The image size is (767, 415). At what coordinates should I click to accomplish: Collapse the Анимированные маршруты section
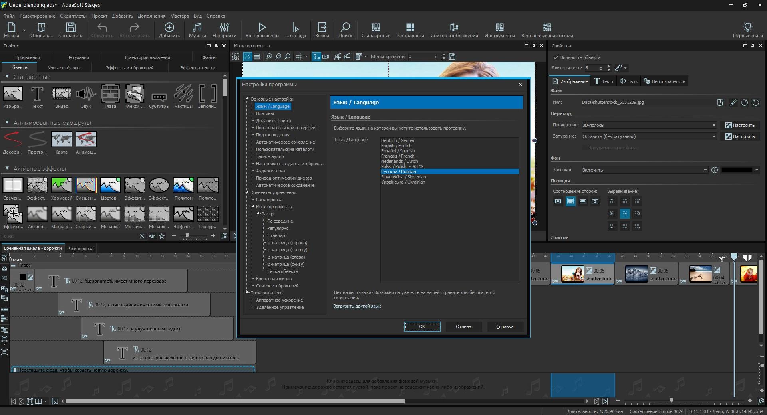[7, 123]
